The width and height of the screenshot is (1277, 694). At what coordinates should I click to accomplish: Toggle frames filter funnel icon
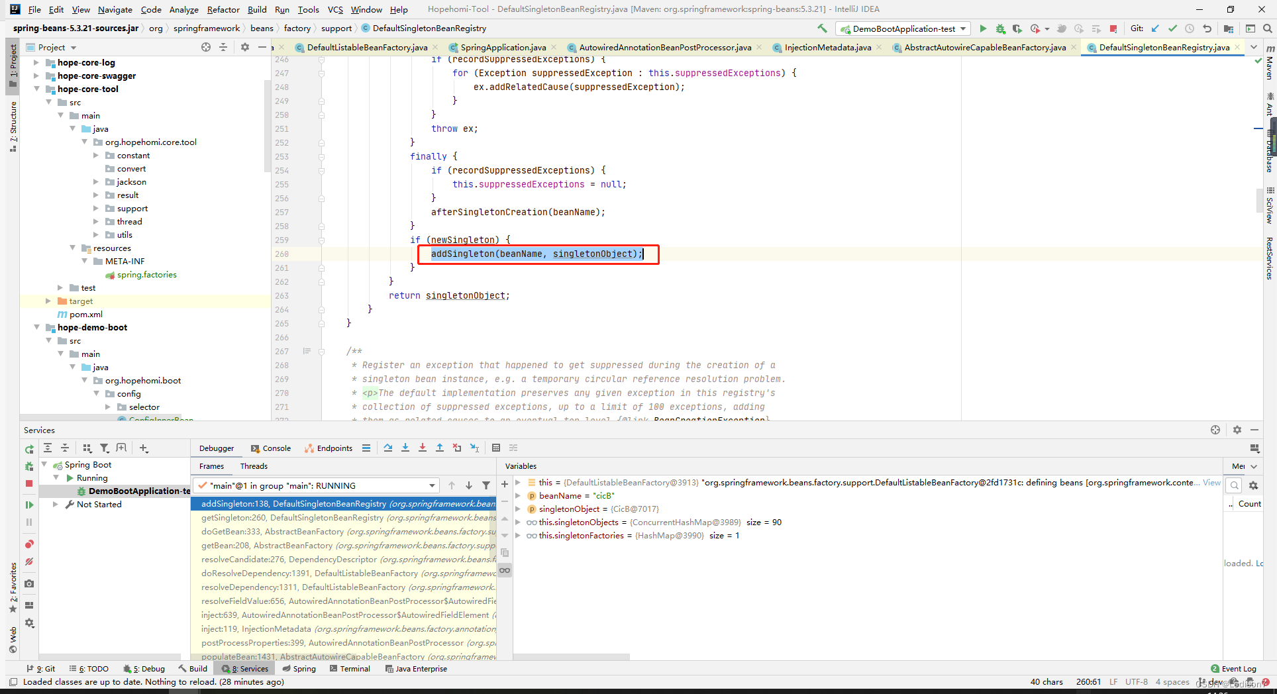(486, 485)
